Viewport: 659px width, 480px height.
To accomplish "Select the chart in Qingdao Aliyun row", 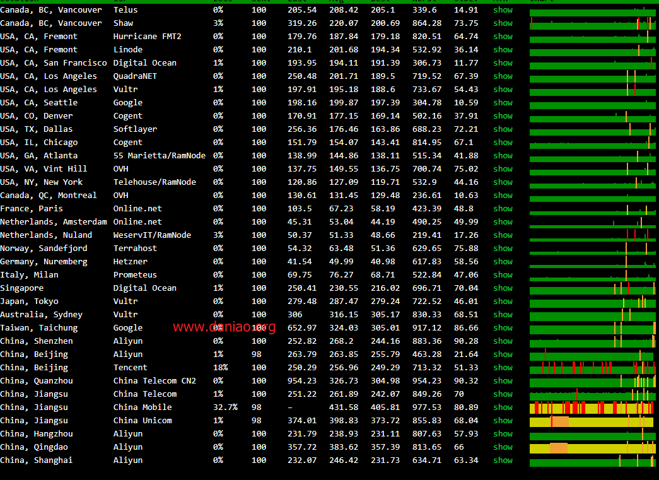I will click(592, 447).
